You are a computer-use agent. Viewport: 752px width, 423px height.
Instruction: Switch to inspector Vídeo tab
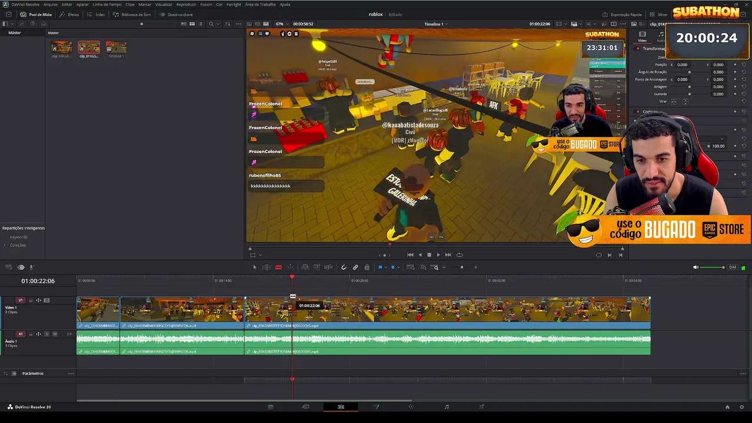coord(642,37)
